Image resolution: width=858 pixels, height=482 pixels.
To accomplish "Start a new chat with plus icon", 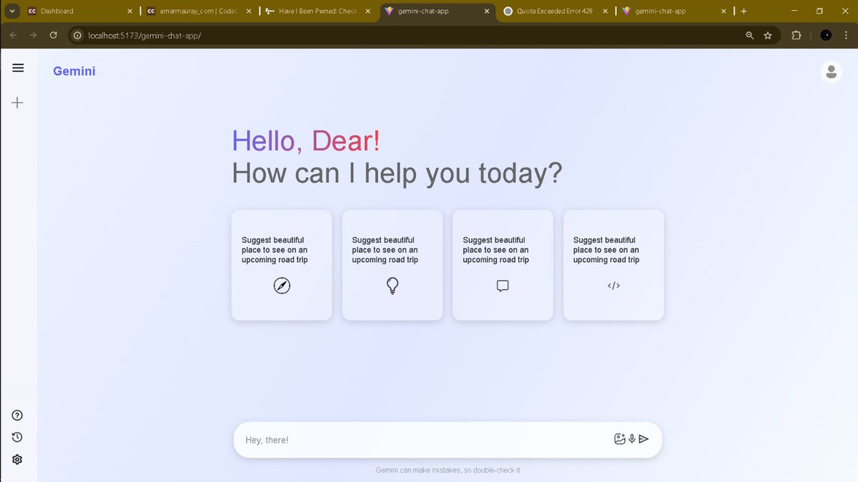I will (x=18, y=103).
